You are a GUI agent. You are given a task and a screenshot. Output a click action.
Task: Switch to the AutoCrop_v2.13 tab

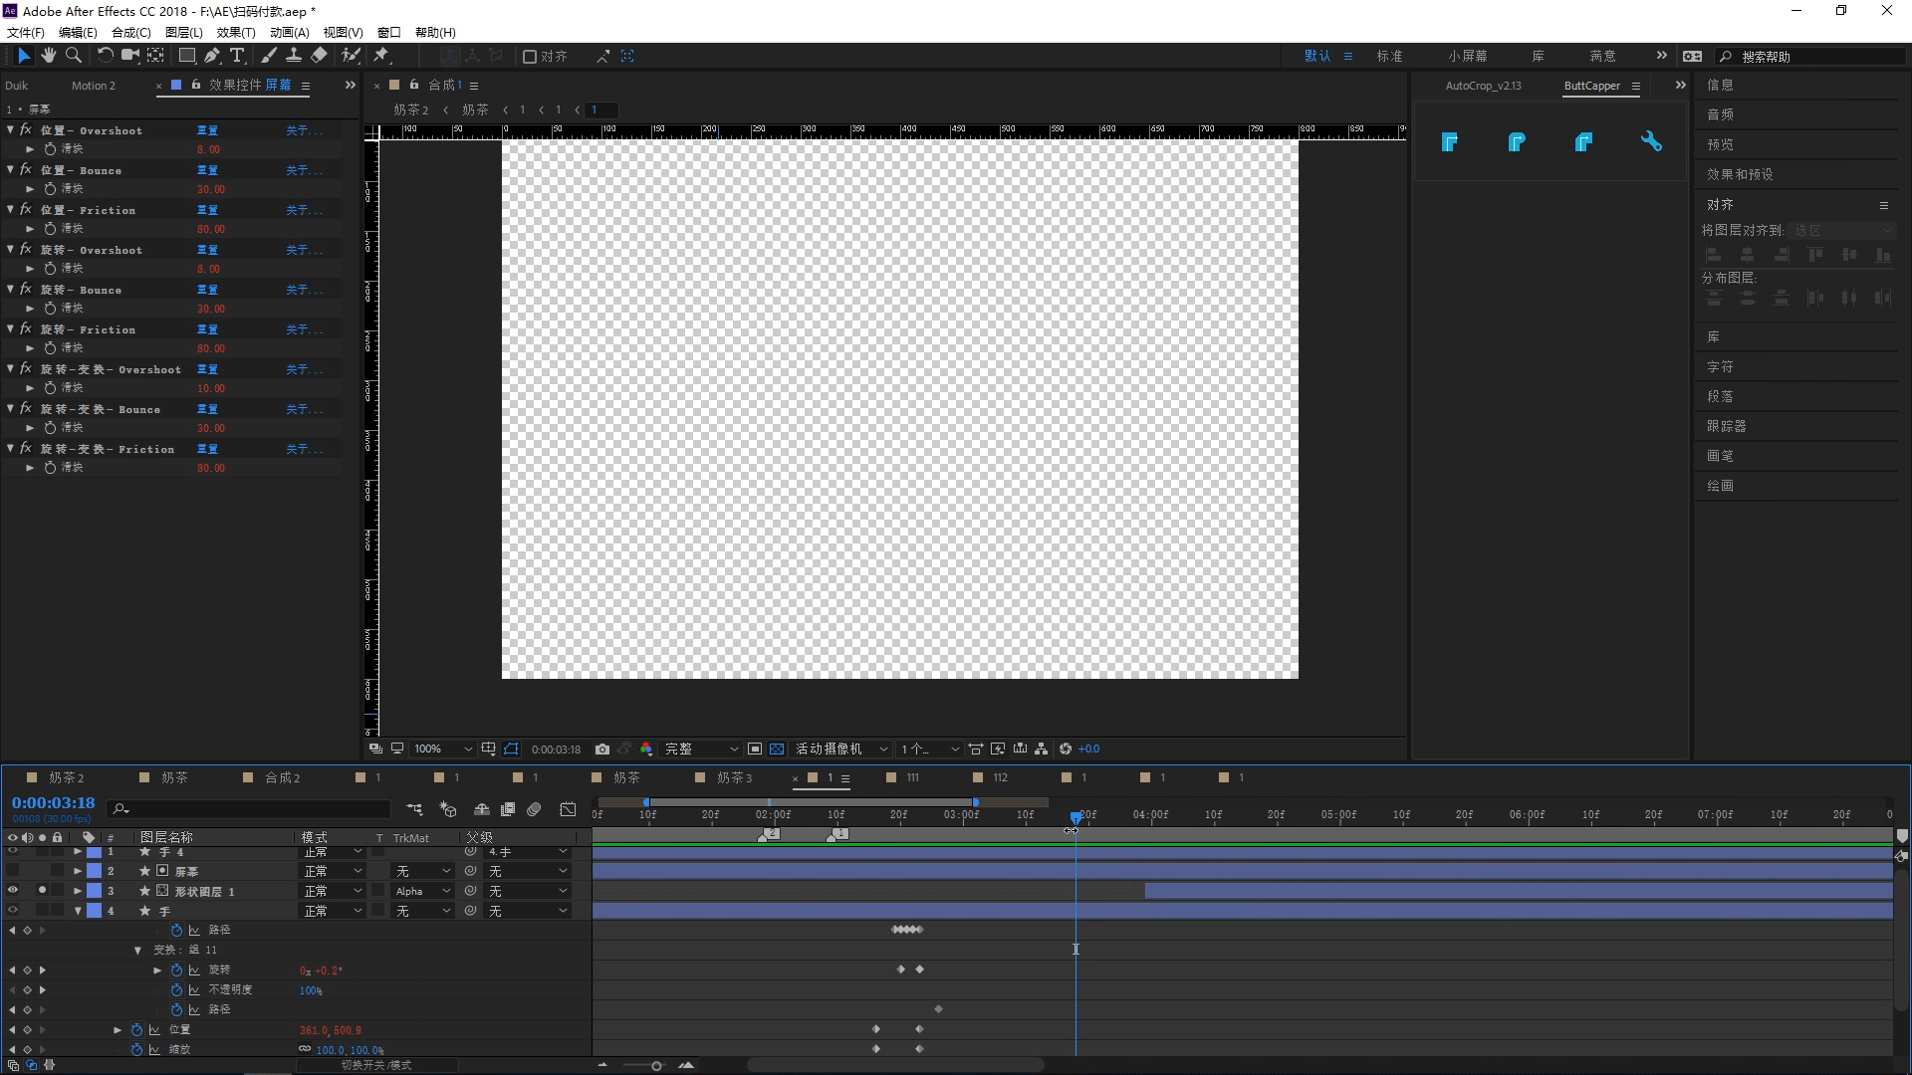pos(1483,86)
